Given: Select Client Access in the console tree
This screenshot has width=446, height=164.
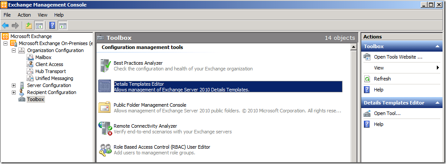Looking at the screenshot, I should pyautogui.click(x=49, y=64).
